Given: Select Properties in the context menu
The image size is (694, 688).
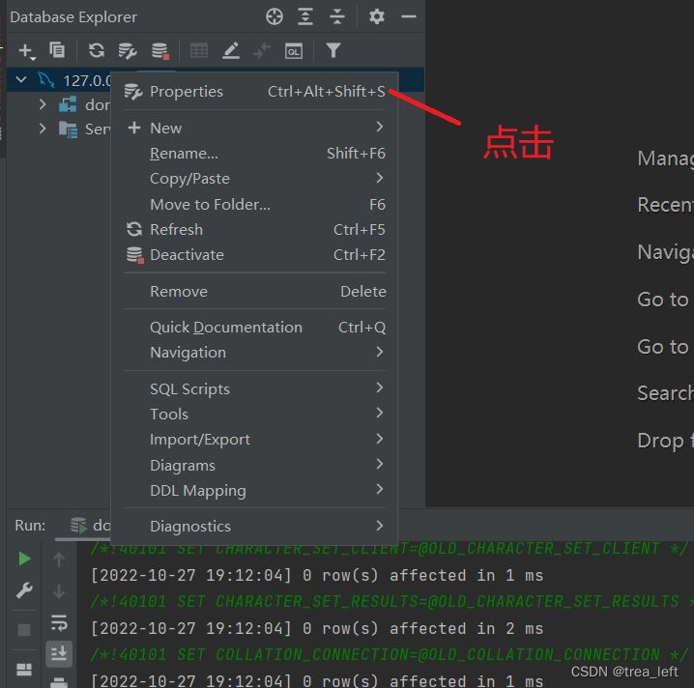Looking at the screenshot, I should point(254,92).
